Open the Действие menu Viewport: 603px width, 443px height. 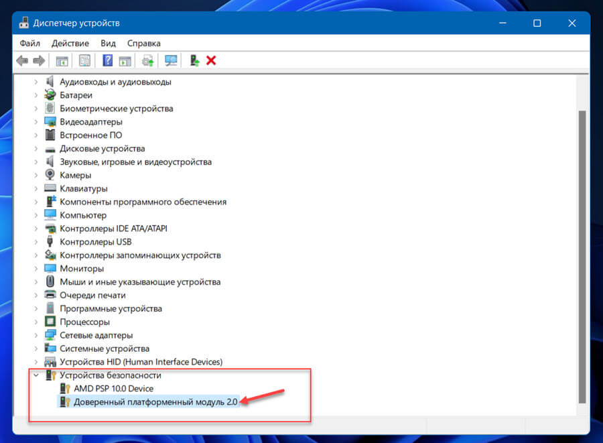pyautogui.click(x=70, y=43)
